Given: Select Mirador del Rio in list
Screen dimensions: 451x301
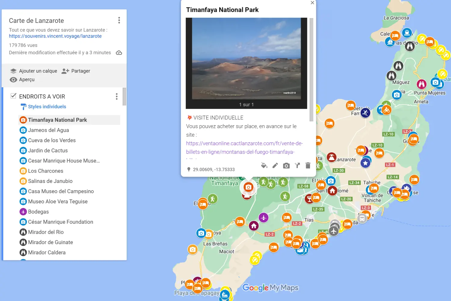Looking at the screenshot, I should (x=46, y=232).
